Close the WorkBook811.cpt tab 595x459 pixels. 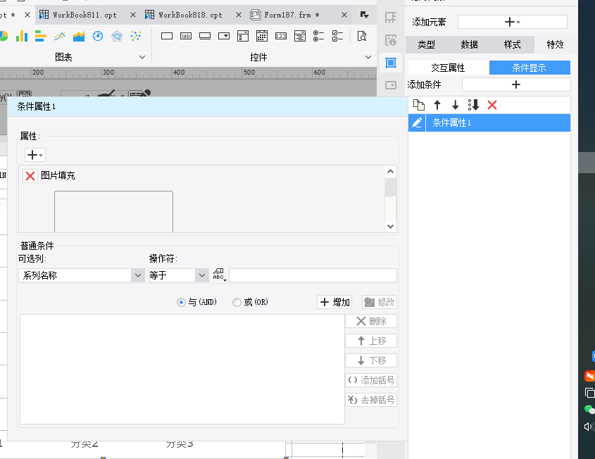tap(133, 15)
